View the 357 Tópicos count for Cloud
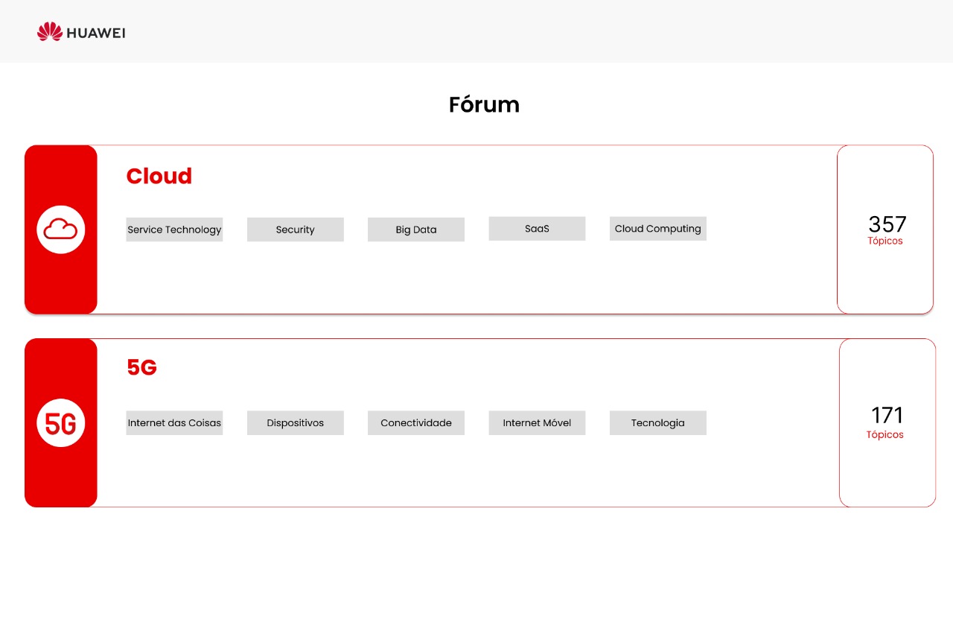Image resolution: width=953 pixels, height=637 pixels. point(885,229)
